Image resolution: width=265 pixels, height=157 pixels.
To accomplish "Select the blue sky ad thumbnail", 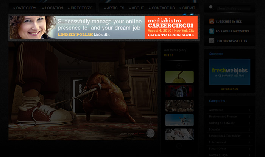I will click(179, 120).
